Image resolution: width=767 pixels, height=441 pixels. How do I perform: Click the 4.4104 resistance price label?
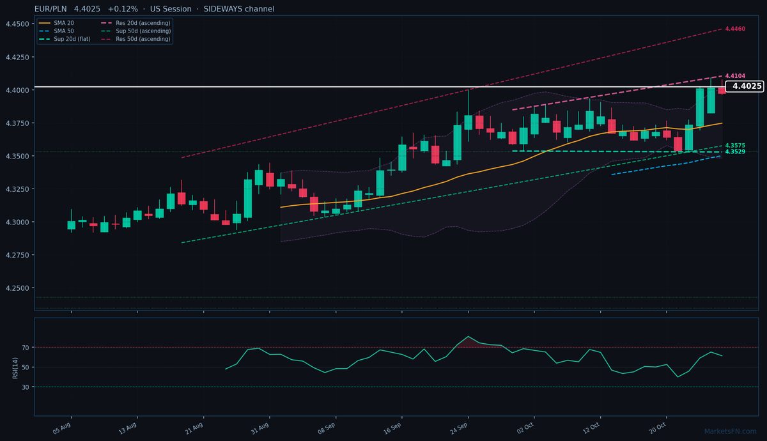pyautogui.click(x=735, y=76)
